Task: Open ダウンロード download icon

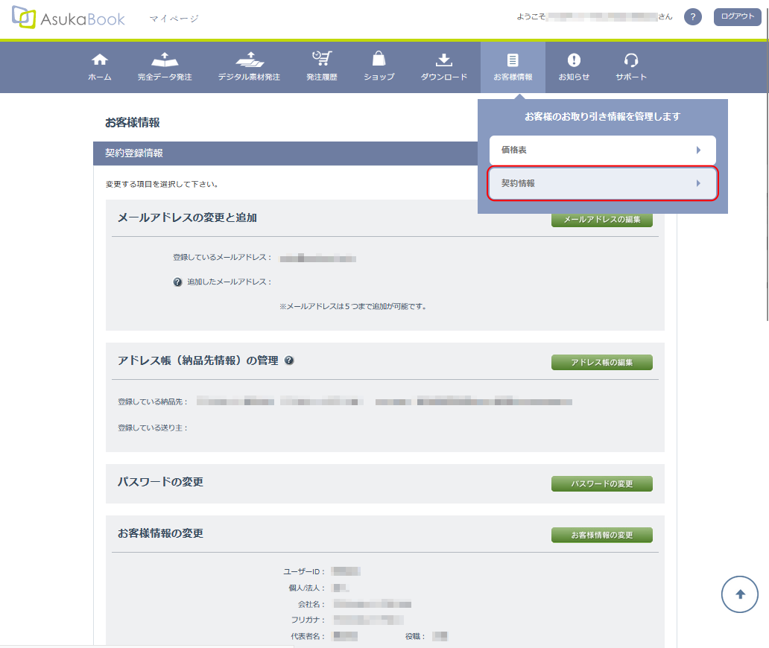Action: point(443,60)
